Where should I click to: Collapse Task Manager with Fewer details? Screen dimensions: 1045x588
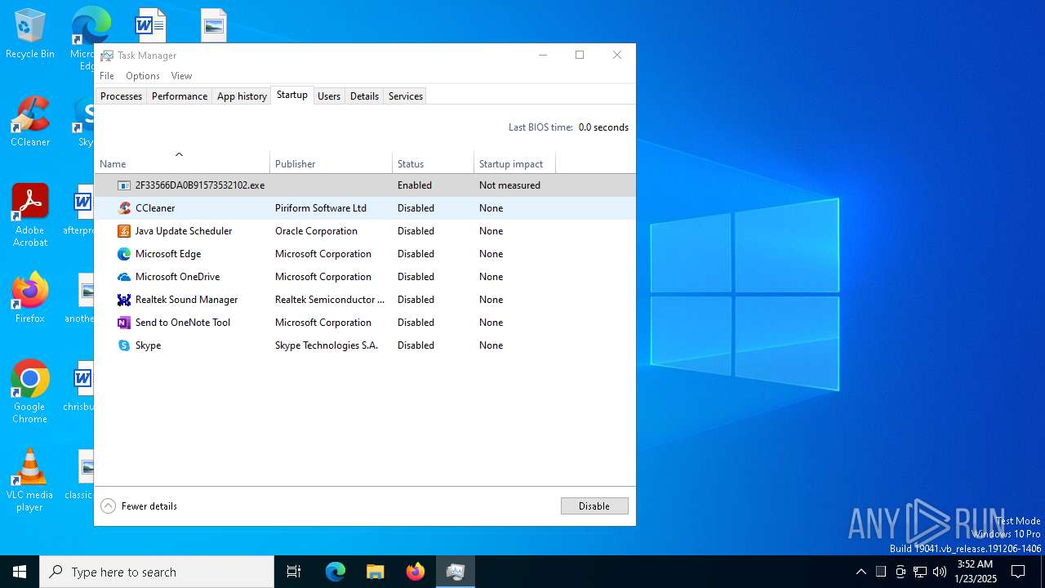139,506
